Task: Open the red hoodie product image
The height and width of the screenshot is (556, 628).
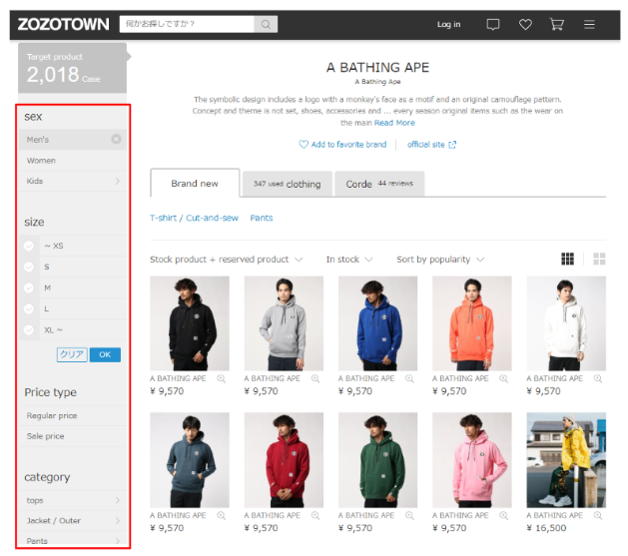Action: click(x=284, y=460)
